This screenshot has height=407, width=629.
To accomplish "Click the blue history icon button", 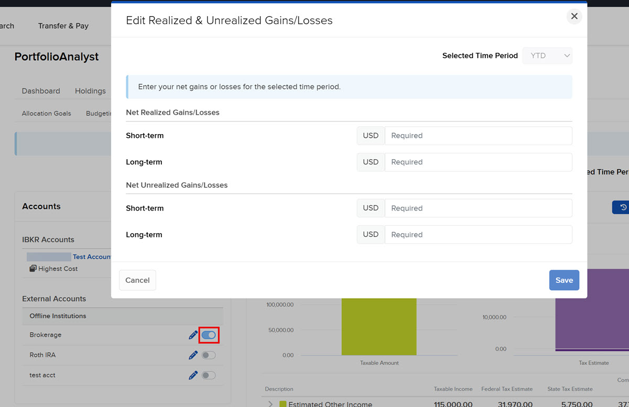I will tap(622, 207).
